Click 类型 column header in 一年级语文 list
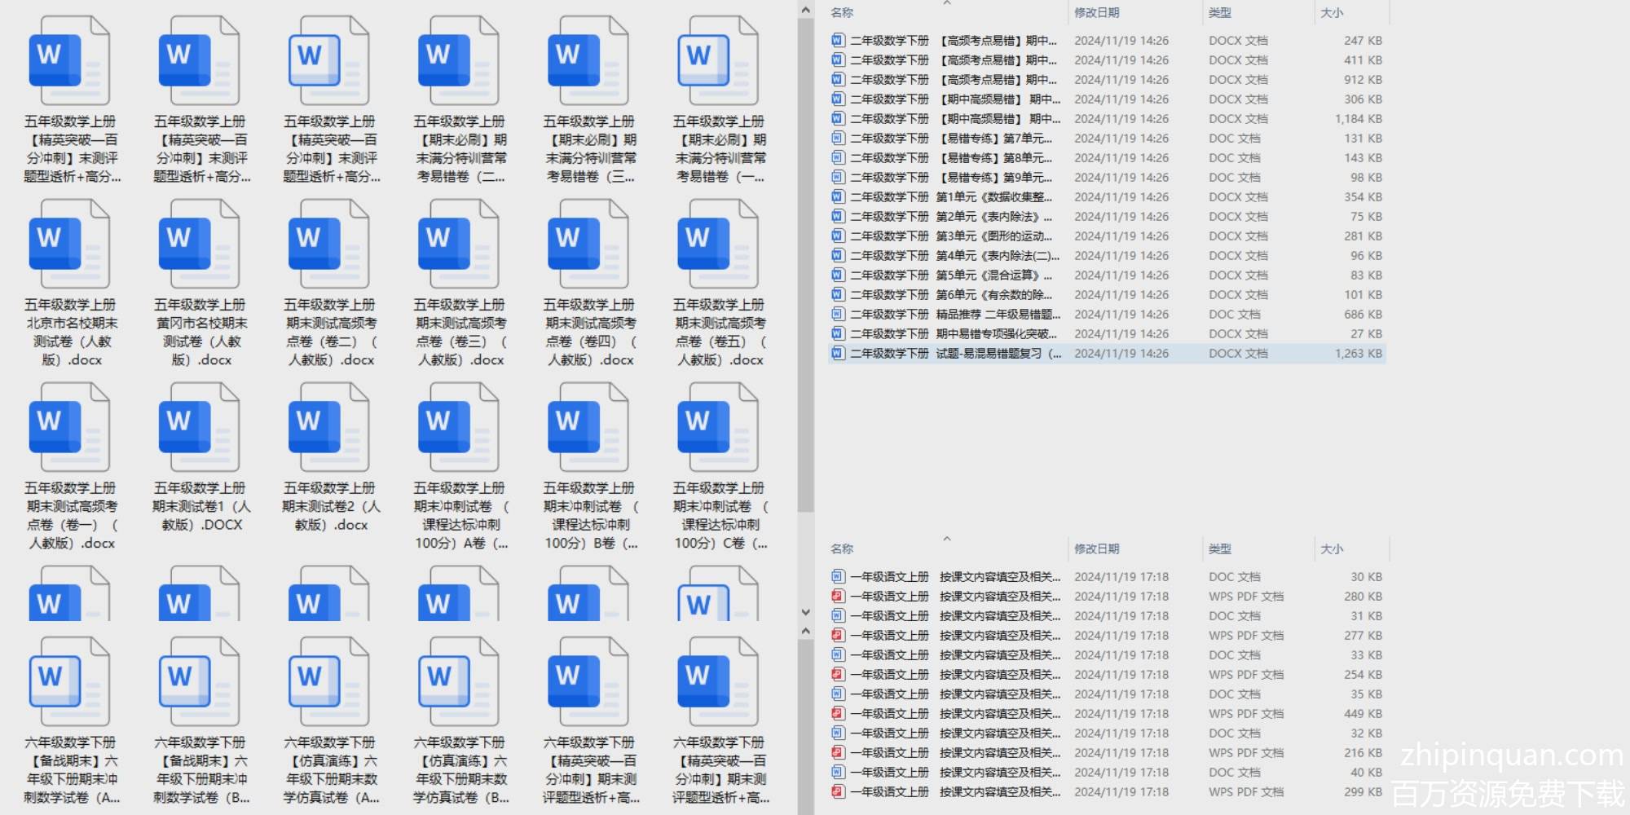Image resolution: width=1630 pixels, height=815 pixels. click(x=1219, y=549)
